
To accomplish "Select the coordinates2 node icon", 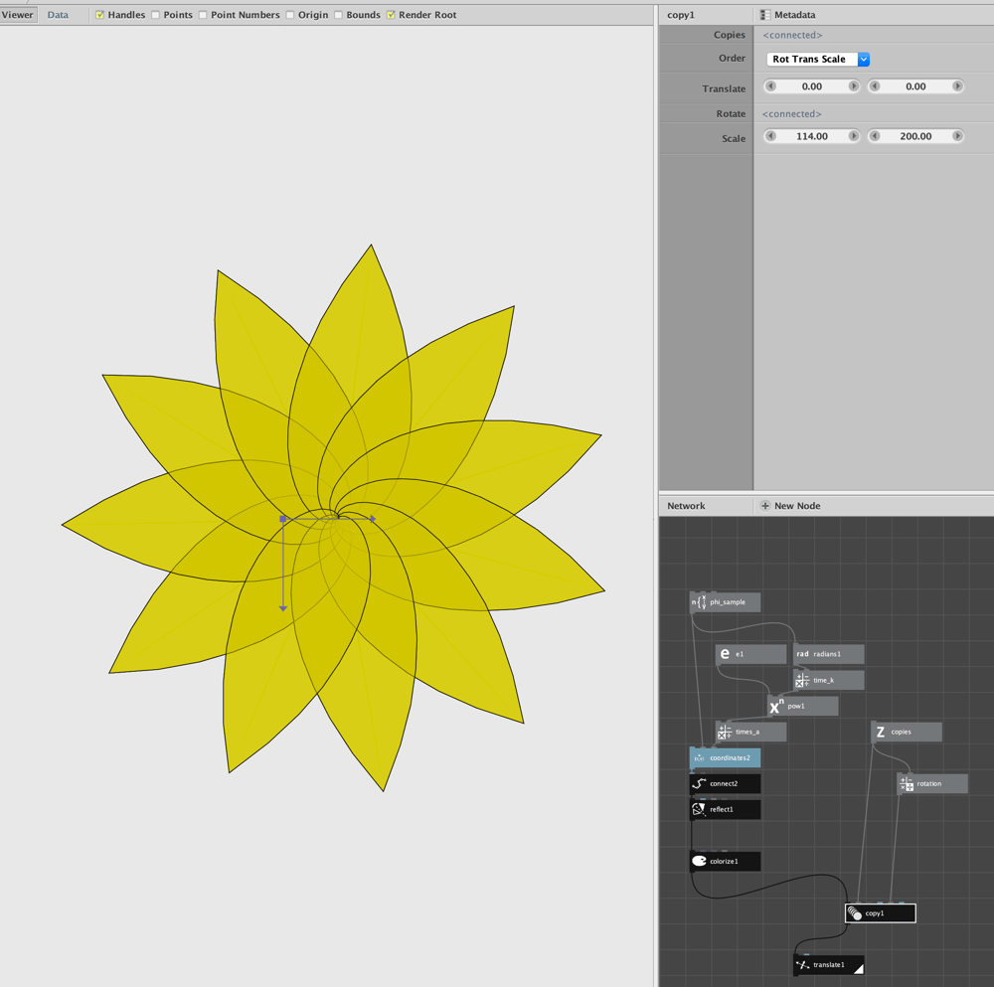I will pos(699,758).
